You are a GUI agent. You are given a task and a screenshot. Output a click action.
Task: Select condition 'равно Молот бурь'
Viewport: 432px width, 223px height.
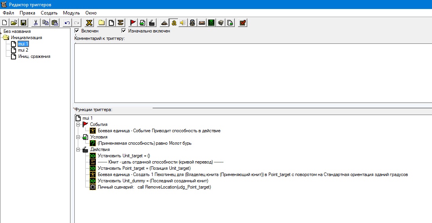tap(144, 143)
